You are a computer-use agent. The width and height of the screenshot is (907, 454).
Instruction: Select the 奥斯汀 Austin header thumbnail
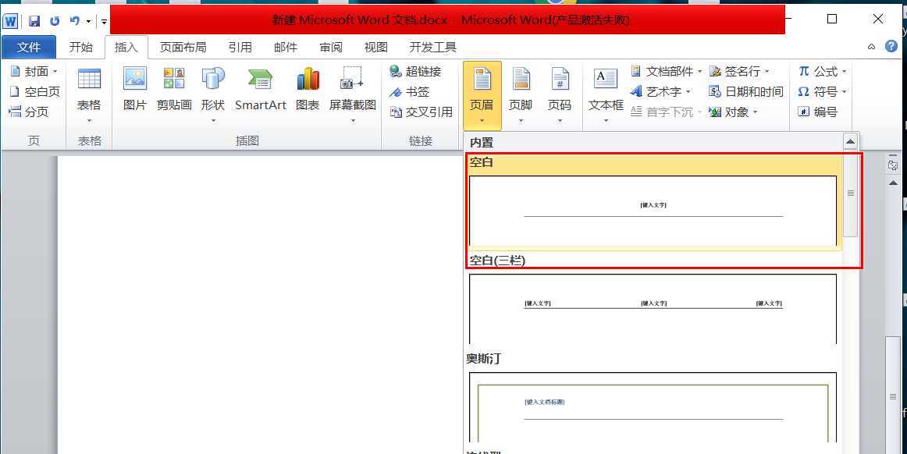tap(653, 407)
